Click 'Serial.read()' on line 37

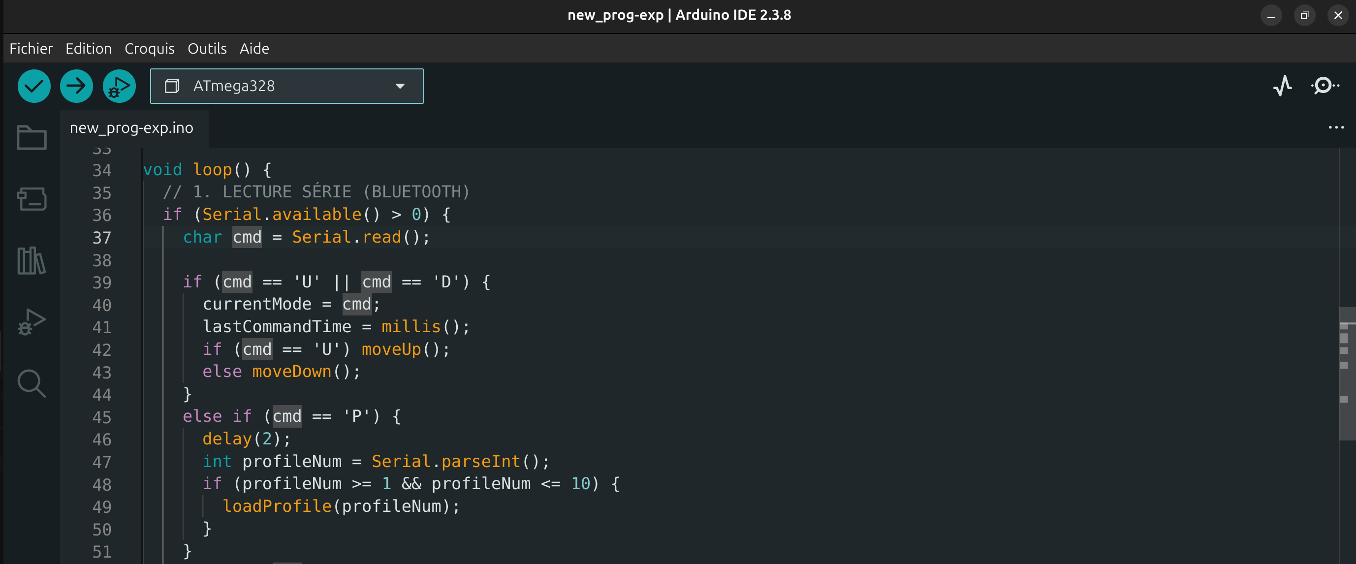[356, 237]
